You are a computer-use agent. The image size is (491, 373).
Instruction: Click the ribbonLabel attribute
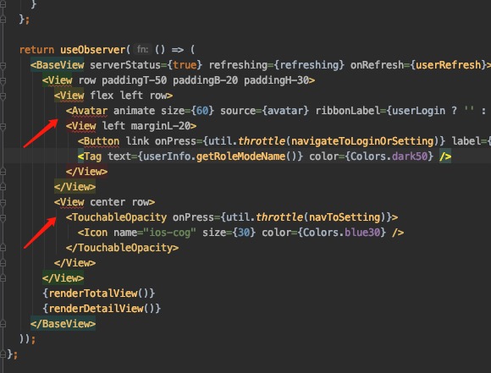coord(348,111)
